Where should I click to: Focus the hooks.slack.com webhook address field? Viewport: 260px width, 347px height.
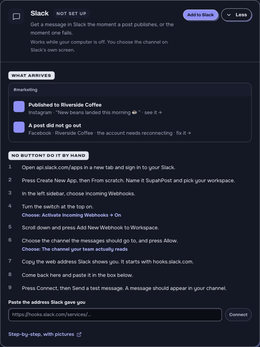point(115,315)
